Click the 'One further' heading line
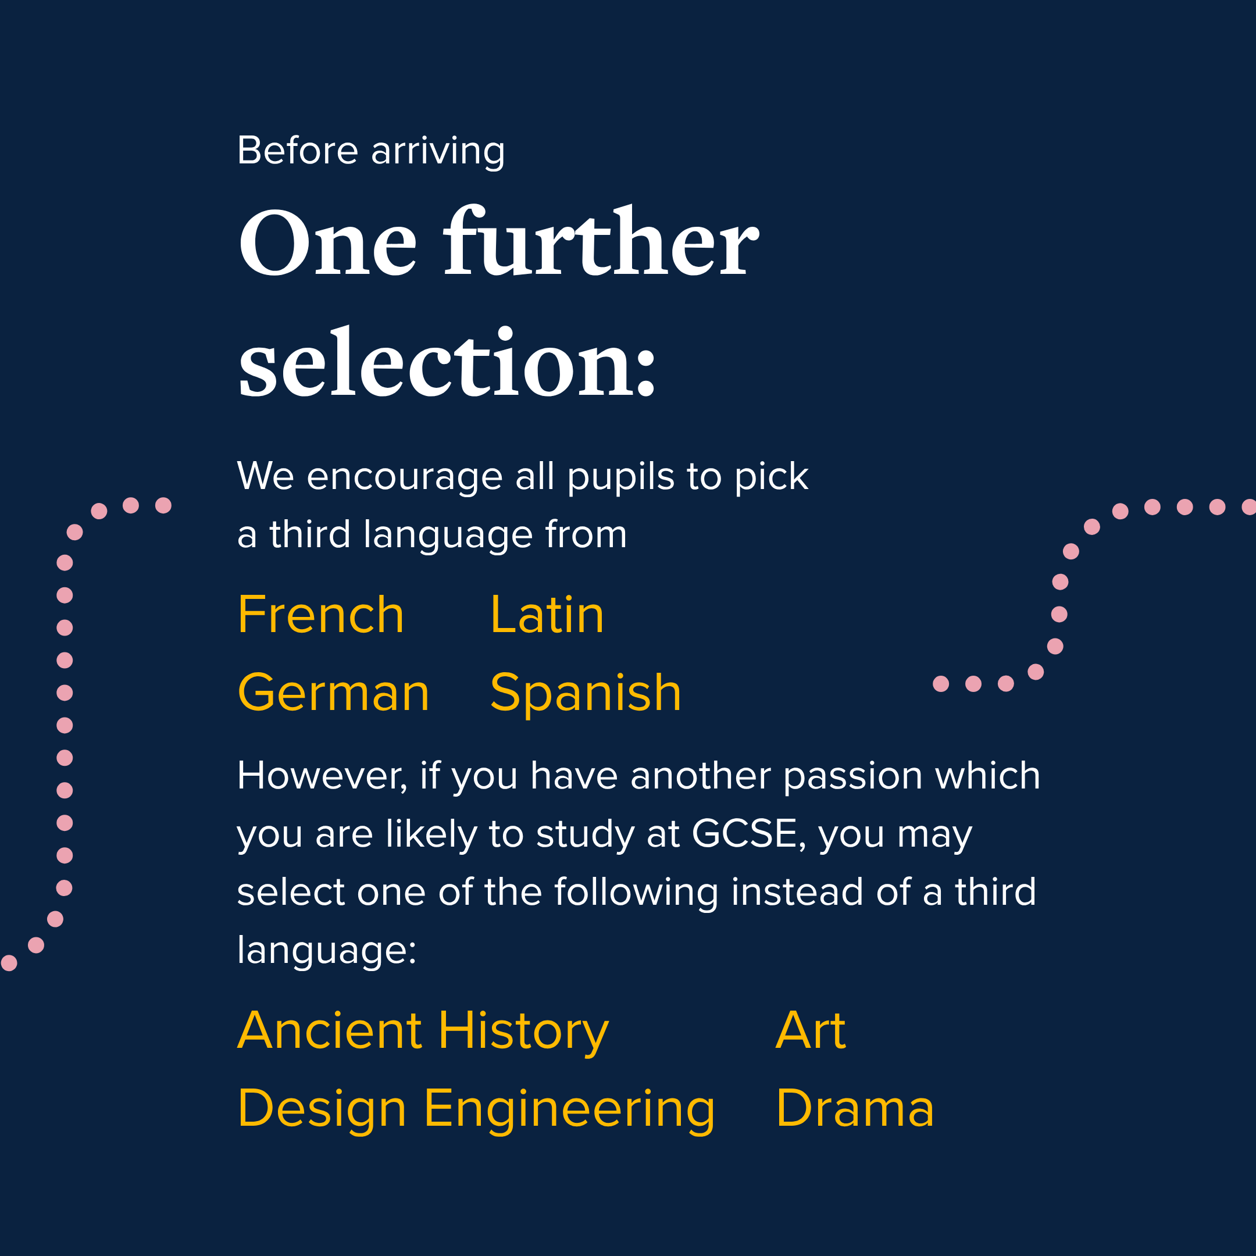The height and width of the screenshot is (1256, 1256). click(x=499, y=242)
